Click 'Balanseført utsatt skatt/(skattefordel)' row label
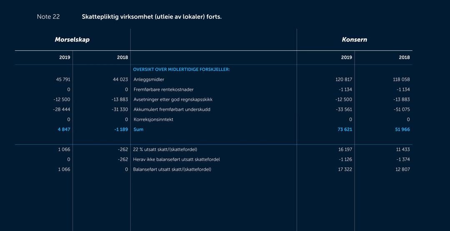450x231 pixels. [x=172, y=169]
